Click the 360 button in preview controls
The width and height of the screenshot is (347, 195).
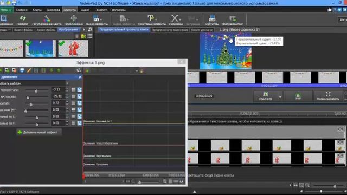click(x=298, y=96)
